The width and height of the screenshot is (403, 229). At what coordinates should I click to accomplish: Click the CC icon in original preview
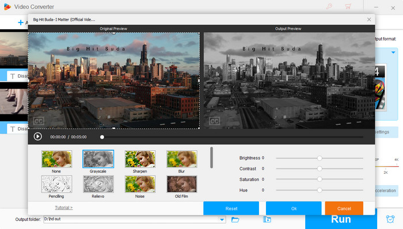click(x=39, y=121)
